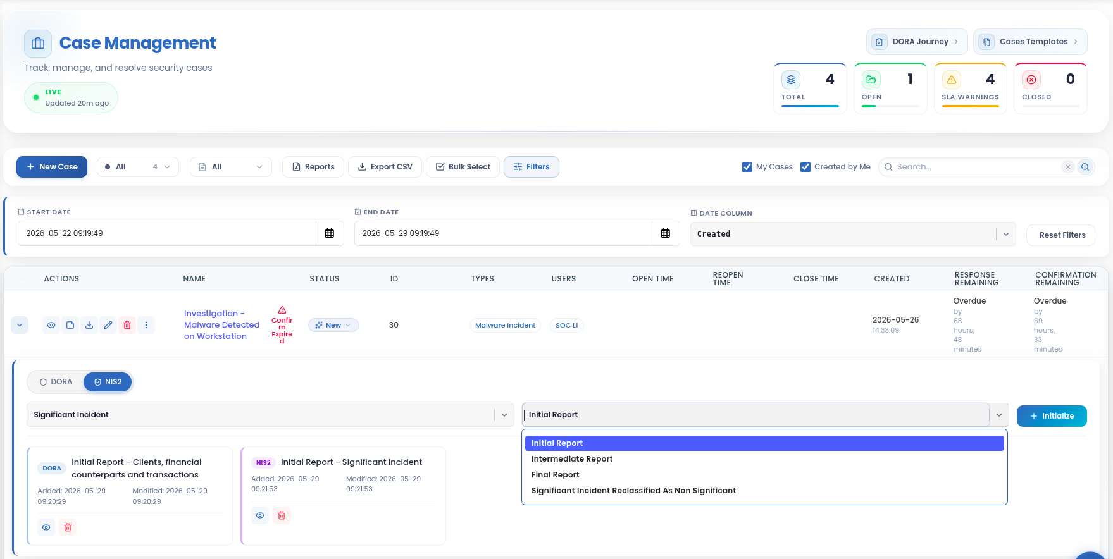
Task: Click the Confirm Expired warning icon
Action: 282,310
